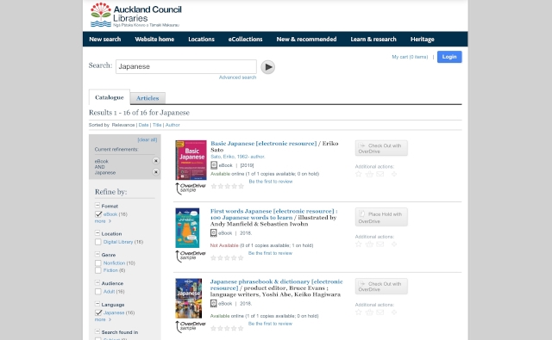The width and height of the screenshot is (552, 340).
Task: Click the search play arrow button
Action: coord(267,67)
